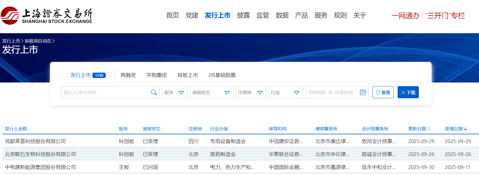Open the calendar date picker icon

coord(363,92)
